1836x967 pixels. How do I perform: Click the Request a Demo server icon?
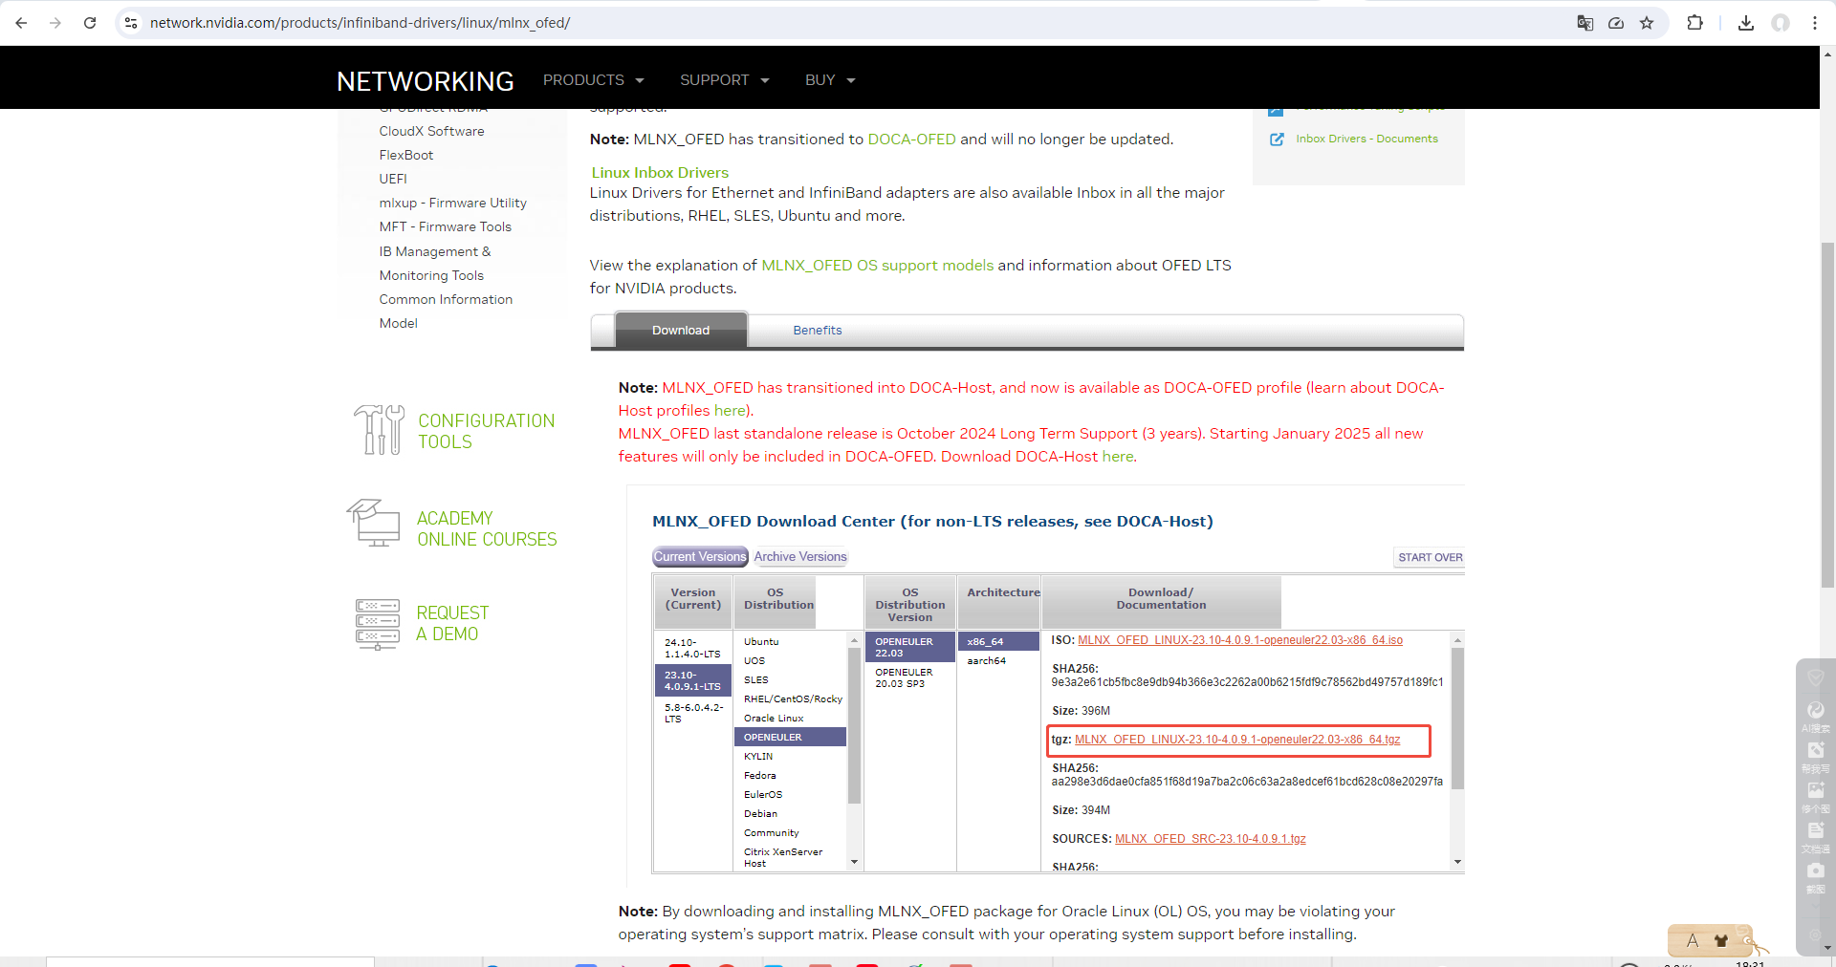[x=378, y=623]
